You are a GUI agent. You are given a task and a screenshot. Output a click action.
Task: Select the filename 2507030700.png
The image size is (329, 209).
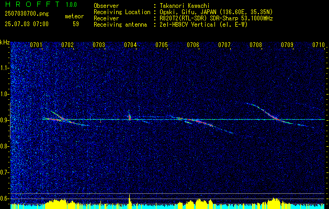[27, 14]
